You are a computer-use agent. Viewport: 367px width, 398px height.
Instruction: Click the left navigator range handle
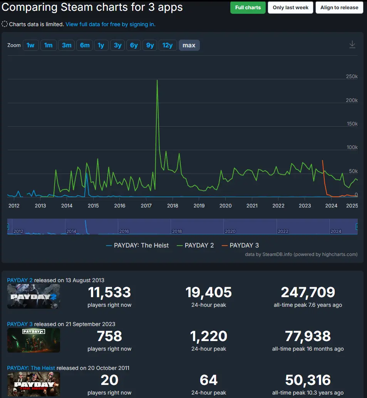click(8, 227)
